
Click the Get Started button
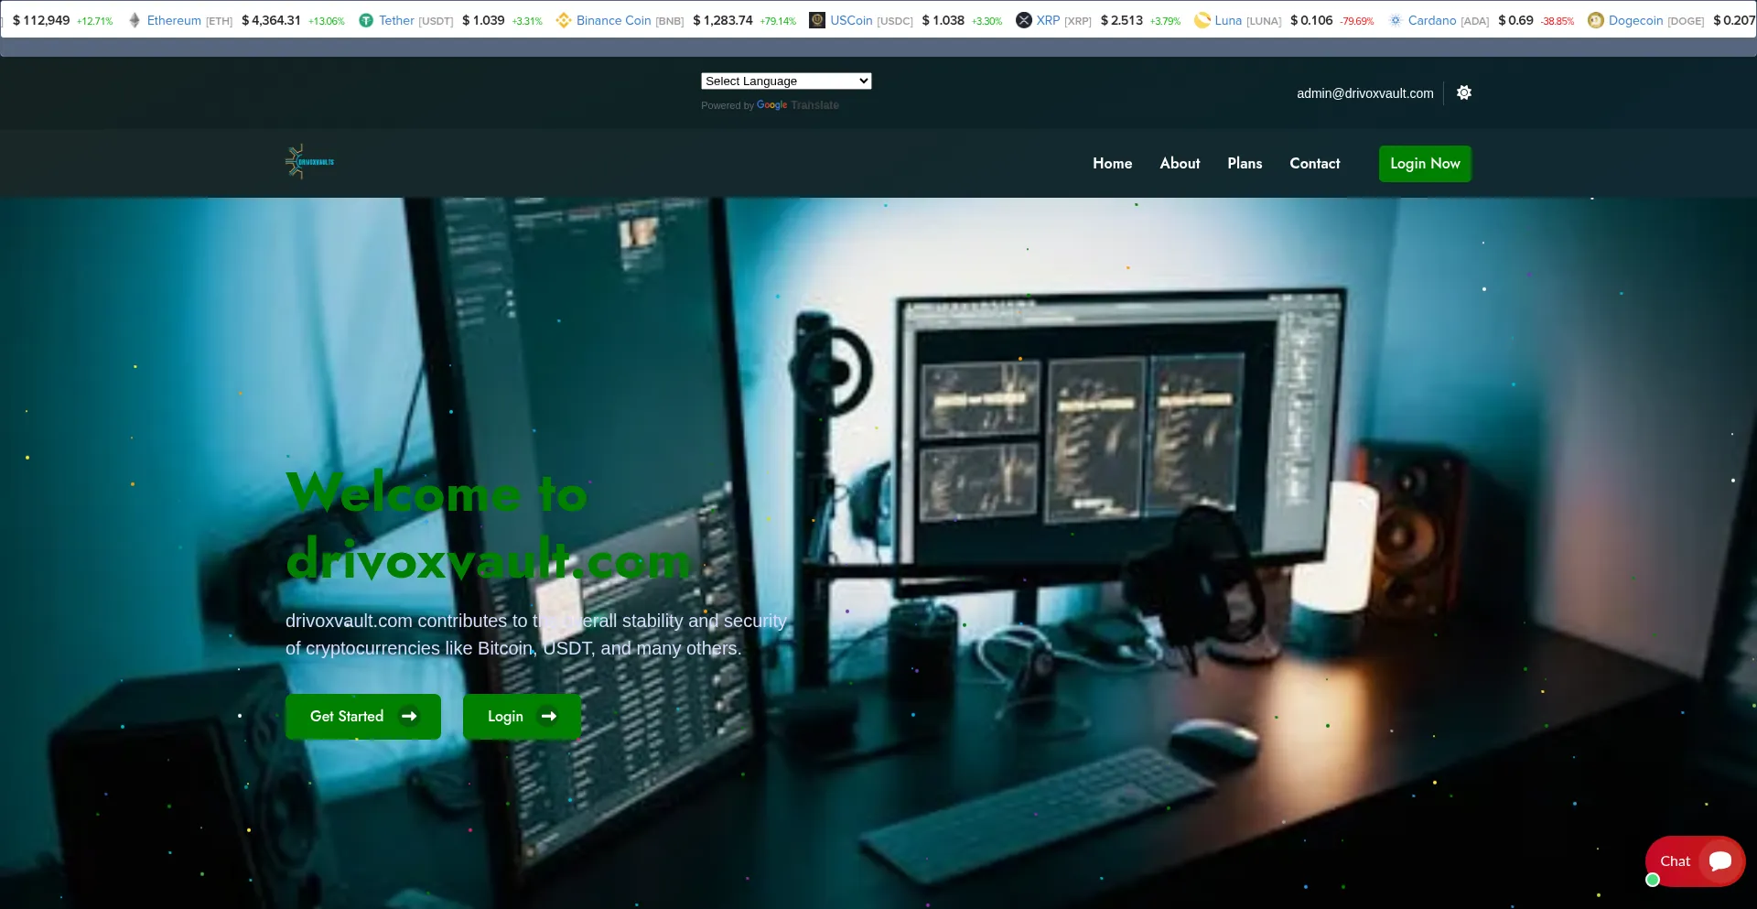(x=363, y=716)
